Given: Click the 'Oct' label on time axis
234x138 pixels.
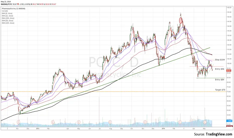Looking at the screenshot, I should coord(132,128).
